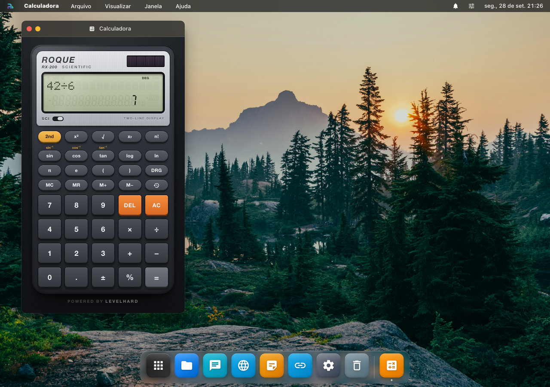Click the plus-minus sign key
Image resolution: width=550 pixels, height=387 pixels.
[103, 277]
